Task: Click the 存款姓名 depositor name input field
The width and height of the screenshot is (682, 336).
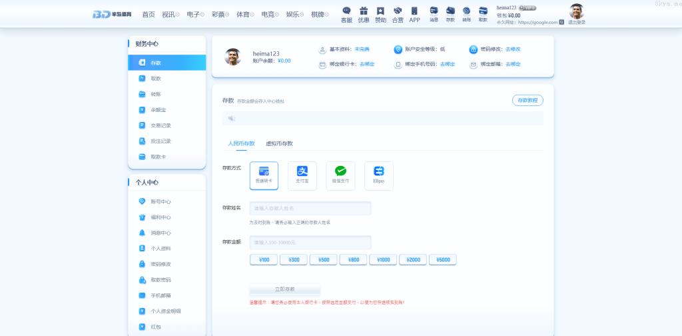Action: [310, 208]
